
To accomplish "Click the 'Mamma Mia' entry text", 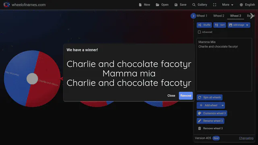I will click(207, 42).
